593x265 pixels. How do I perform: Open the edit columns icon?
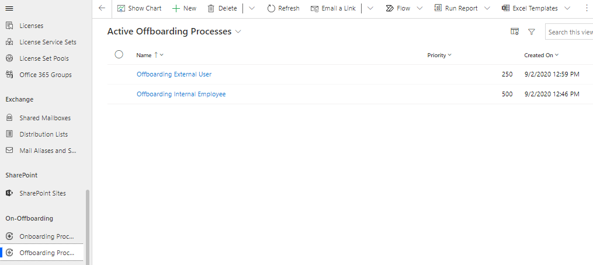point(515,32)
